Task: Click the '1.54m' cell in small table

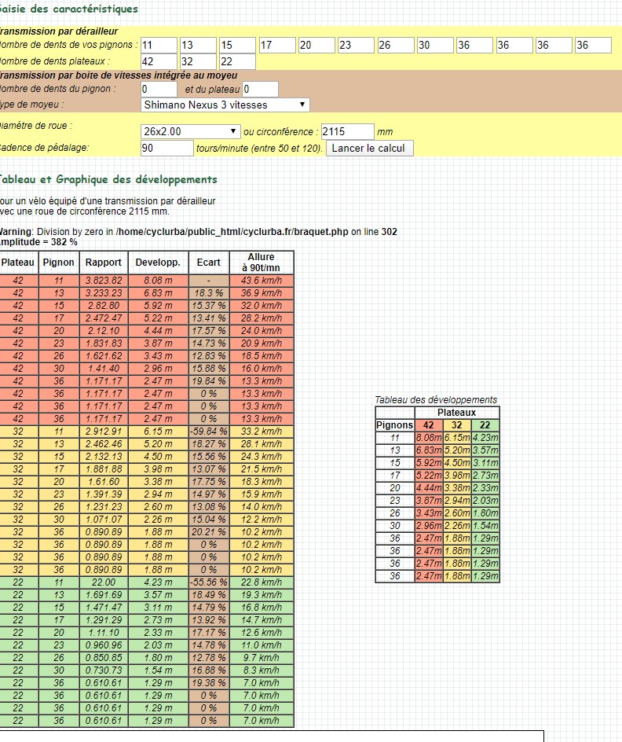Action: tap(485, 526)
